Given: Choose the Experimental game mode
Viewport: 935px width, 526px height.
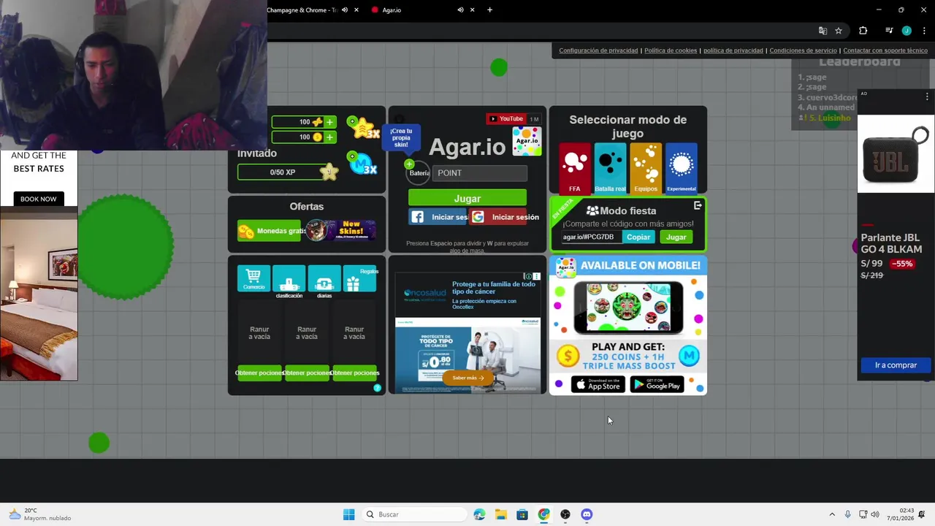Looking at the screenshot, I should pos(681,167).
